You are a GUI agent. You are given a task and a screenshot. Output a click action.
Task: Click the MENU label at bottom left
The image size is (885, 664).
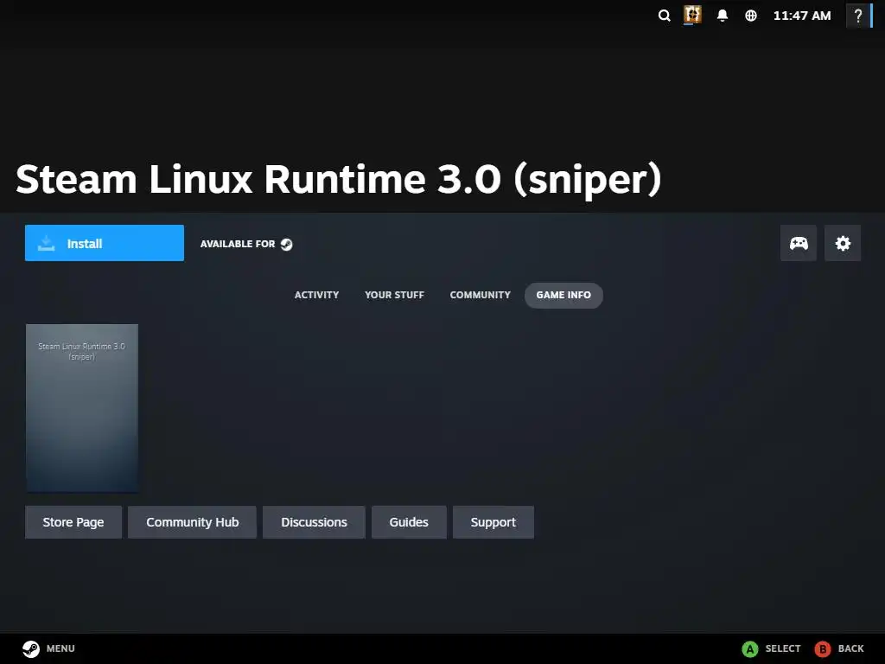60,648
